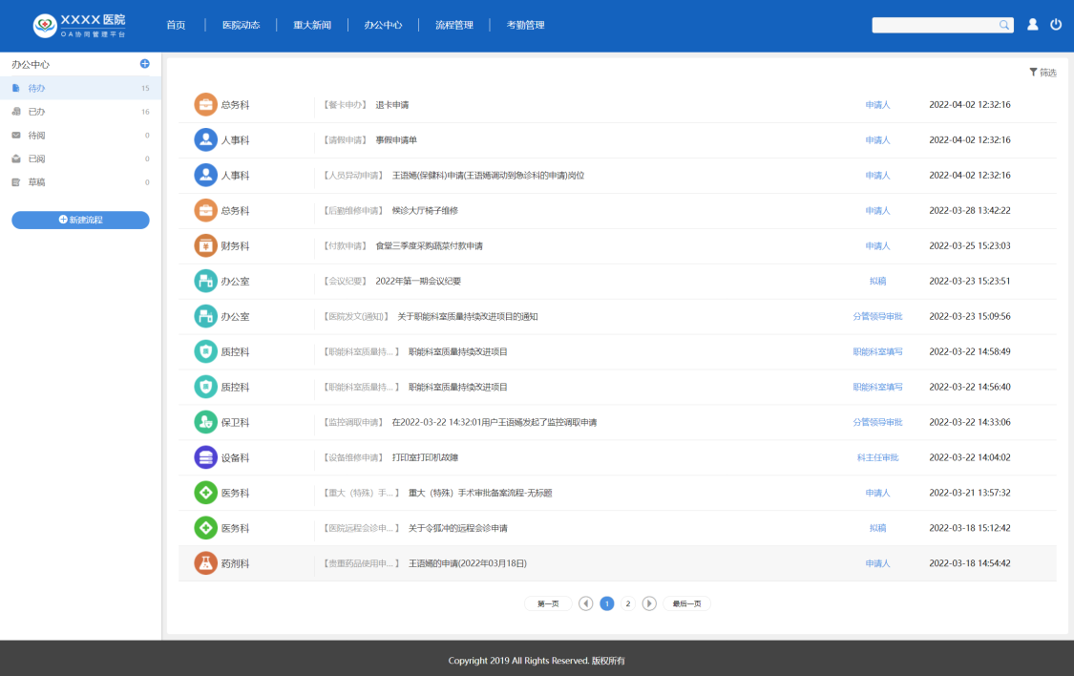
Task: Click the 设备科 department icon
Action: coord(205,457)
